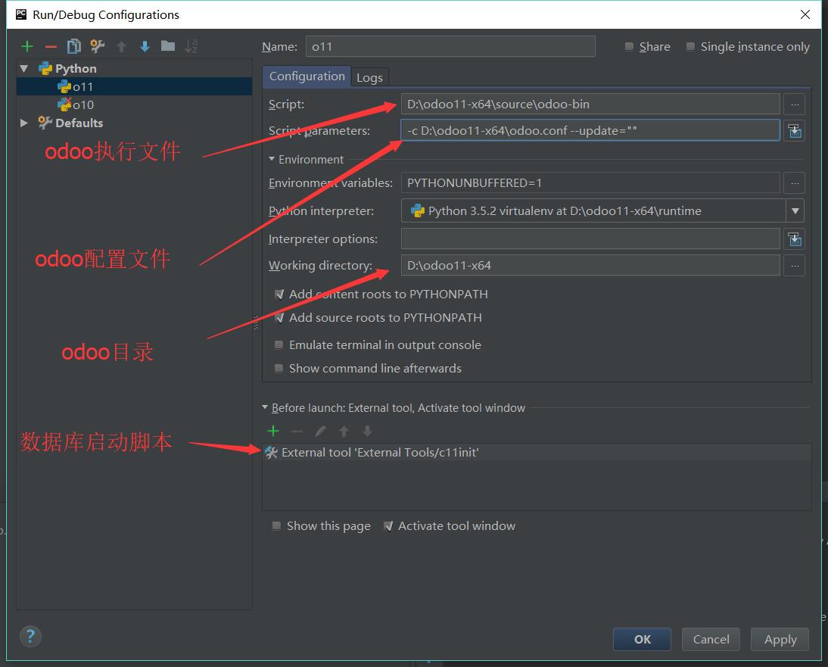Expand the Defaults tree node

[x=23, y=123]
